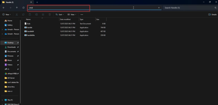Viewport: 218px width, 105px height.
Task: Select This PC in navigation pane
Action: point(10,100)
